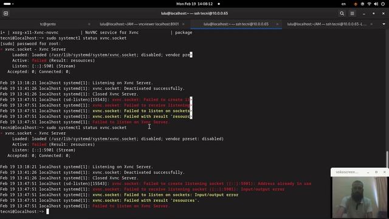This screenshot has width=389, height=219.
Task: Click the orange tray indicator icon
Action: 356,4
